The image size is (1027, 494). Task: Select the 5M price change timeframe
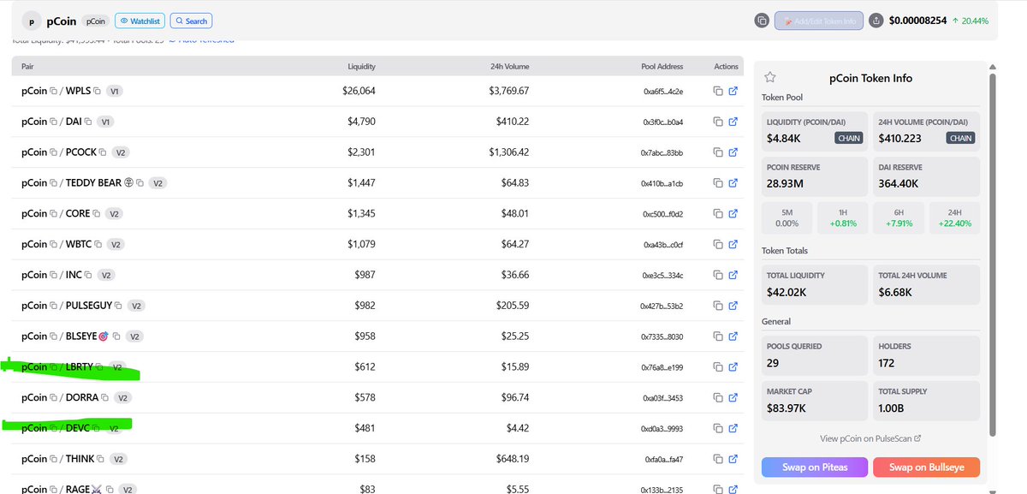point(787,217)
